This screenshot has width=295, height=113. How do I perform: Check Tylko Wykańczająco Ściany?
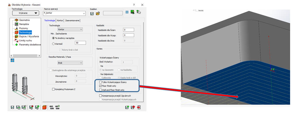[x=101, y=82]
